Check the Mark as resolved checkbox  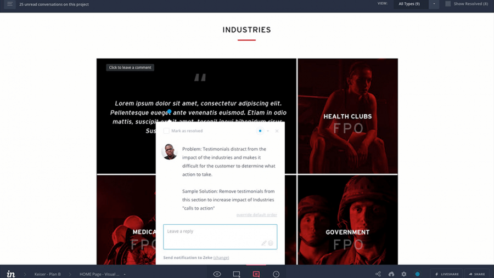coord(166,131)
